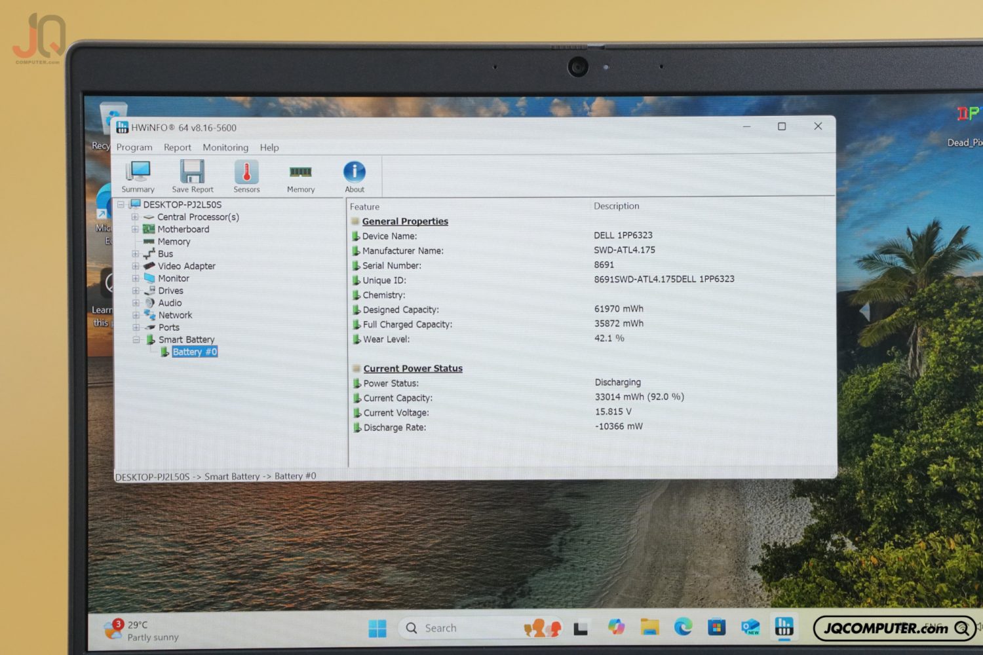Select the Designed Capacity: row
983x655 pixels.
401,310
